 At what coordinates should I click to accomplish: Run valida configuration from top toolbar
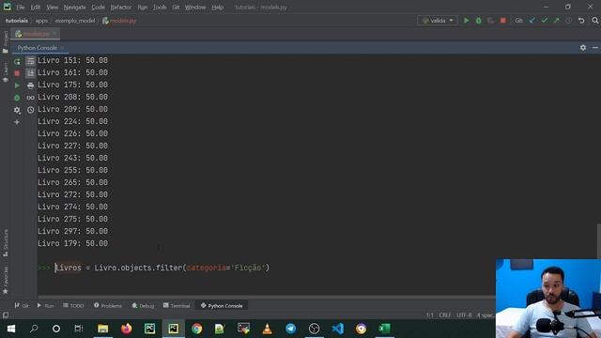pyautogui.click(x=466, y=21)
